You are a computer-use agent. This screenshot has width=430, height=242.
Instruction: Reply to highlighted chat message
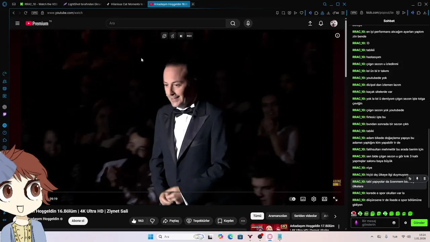pyautogui.click(x=410, y=179)
